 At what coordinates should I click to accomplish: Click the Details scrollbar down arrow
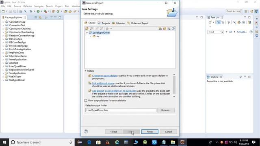tap(174, 97)
